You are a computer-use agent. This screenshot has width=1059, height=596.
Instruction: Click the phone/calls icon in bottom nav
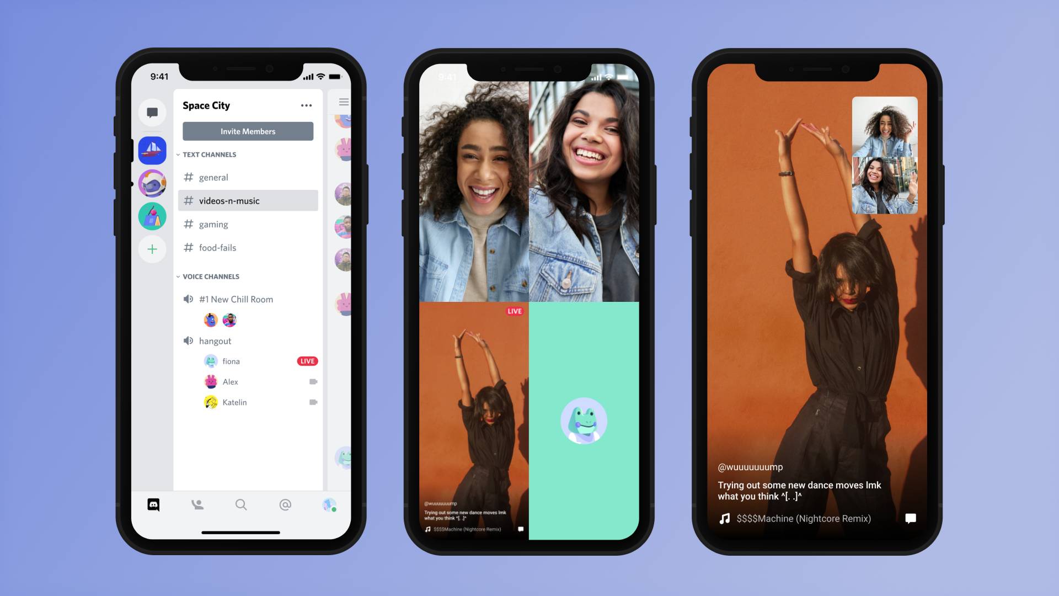coord(196,504)
